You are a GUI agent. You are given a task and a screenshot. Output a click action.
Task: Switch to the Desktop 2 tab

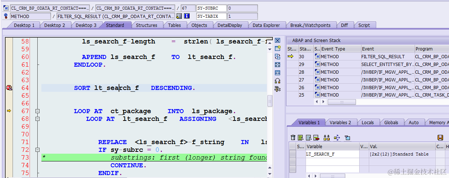click(x=55, y=25)
